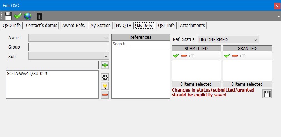Screen dimensions: 281x137
Task: Open the Attachments tab
Action: click(x=192, y=26)
